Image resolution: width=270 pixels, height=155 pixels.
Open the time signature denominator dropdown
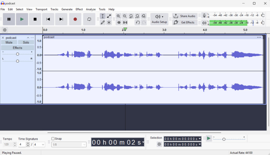click(39, 144)
